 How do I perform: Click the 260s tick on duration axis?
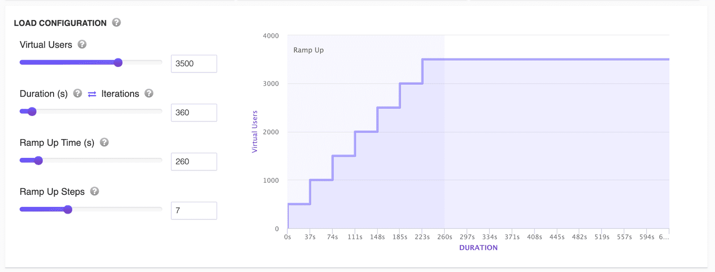click(445, 237)
